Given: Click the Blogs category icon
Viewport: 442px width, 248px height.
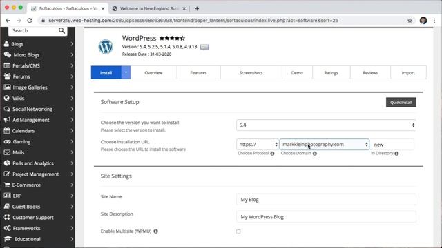Looking at the screenshot, I should pyautogui.click(x=6, y=44).
